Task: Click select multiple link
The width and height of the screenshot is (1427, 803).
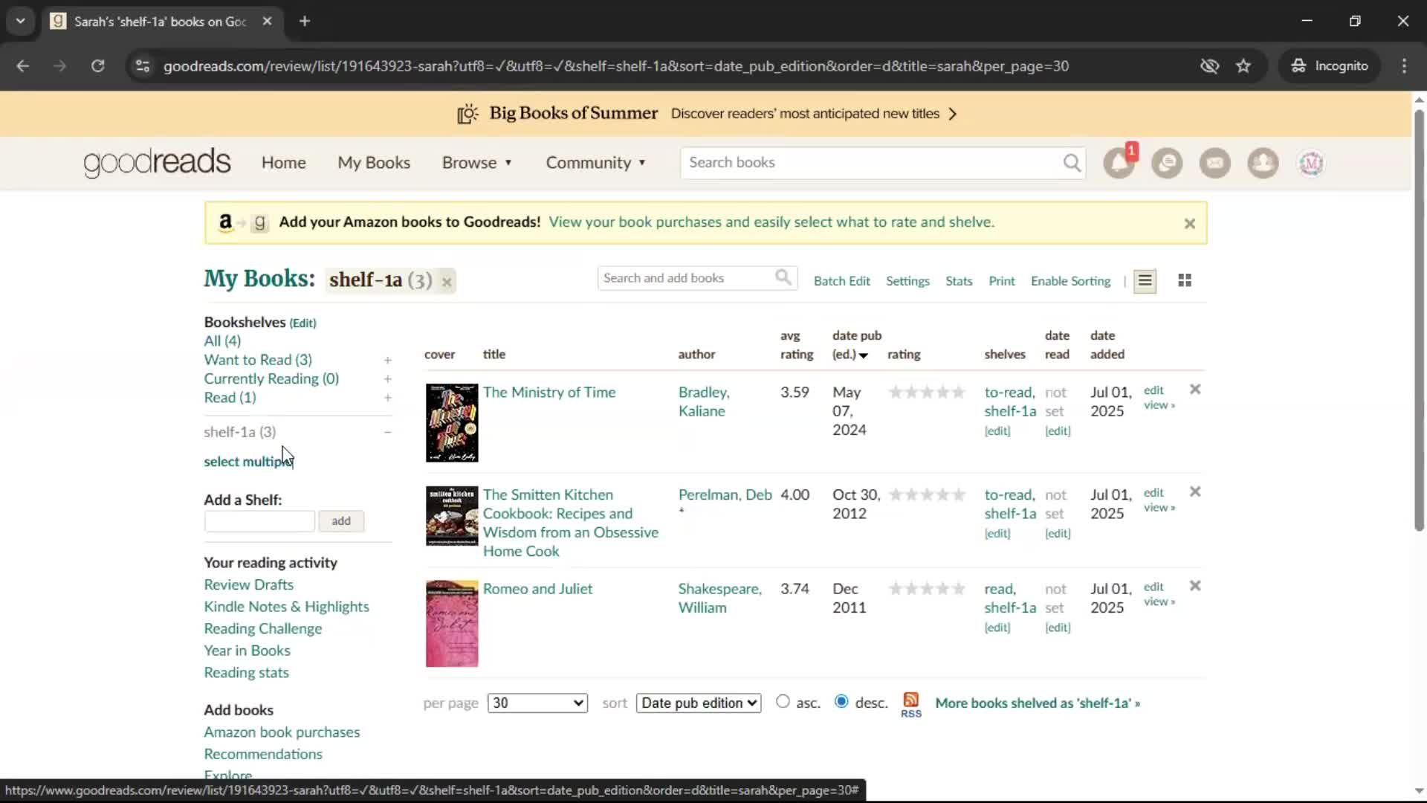Action: pyautogui.click(x=248, y=462)
